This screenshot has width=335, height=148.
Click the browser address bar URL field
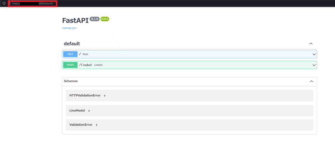(x=32, y=4)
